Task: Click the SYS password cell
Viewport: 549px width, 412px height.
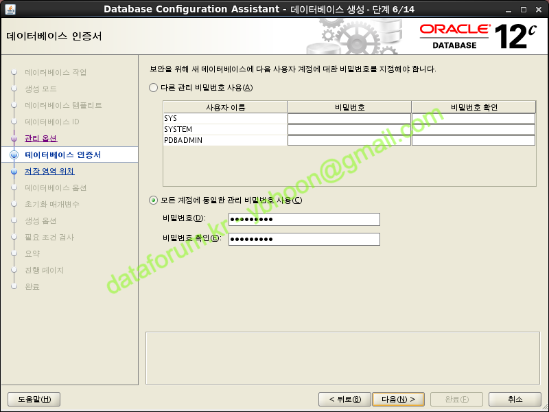Action: click(x=349, y=118)
